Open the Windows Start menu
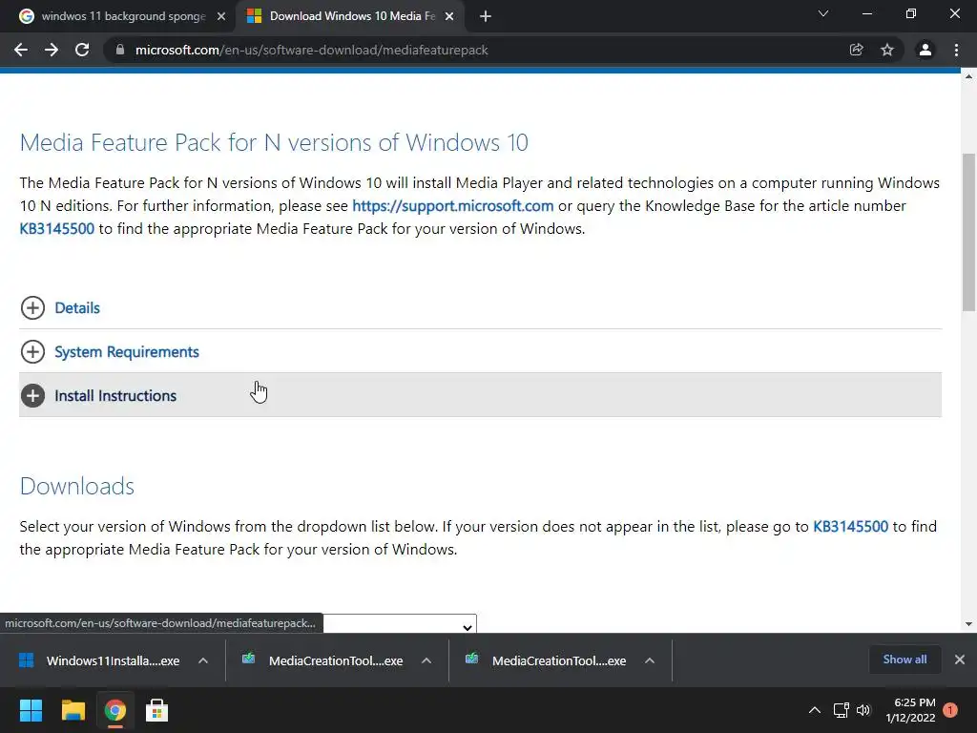The height and width of the screenshot is (733, 977). click(x=31, y=710)
